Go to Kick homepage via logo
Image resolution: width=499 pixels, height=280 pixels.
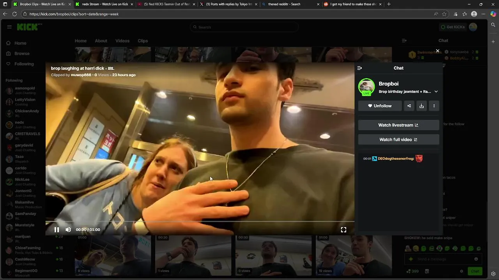click(29, 27)
